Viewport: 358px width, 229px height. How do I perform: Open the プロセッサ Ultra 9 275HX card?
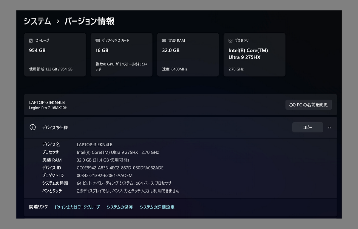click(254, 55)
